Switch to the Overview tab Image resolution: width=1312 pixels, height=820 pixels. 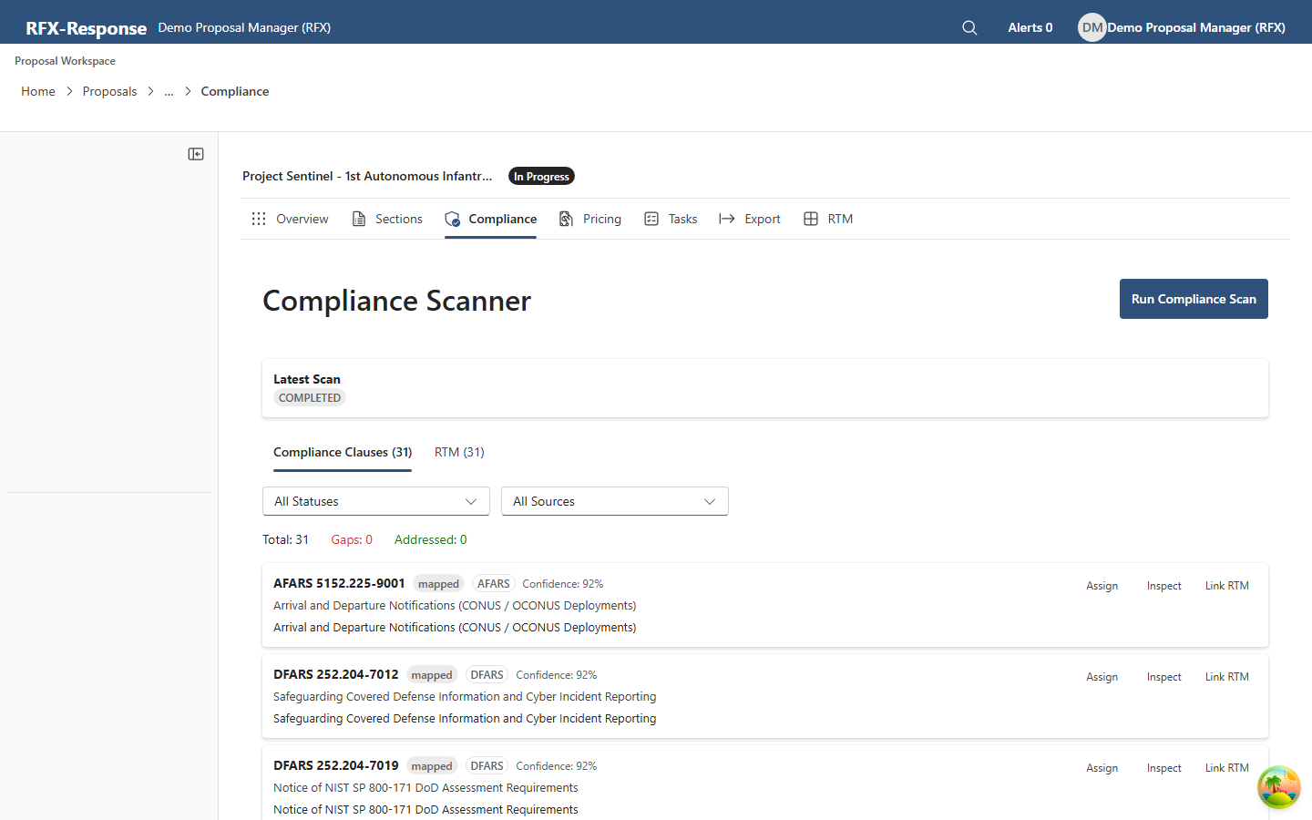[x=290, y=219]
